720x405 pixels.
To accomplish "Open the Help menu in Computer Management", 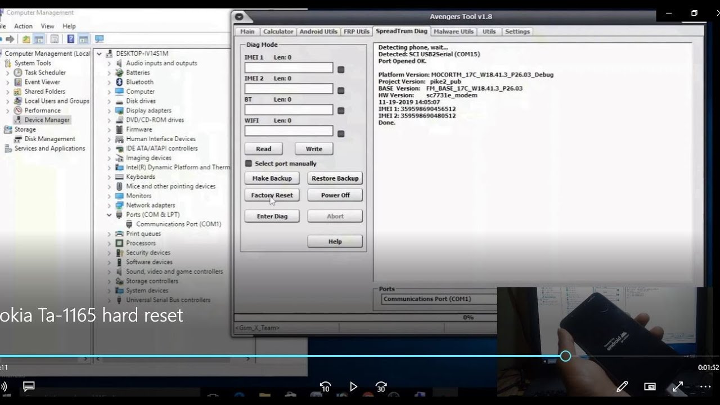I will [x=69, y=26].
